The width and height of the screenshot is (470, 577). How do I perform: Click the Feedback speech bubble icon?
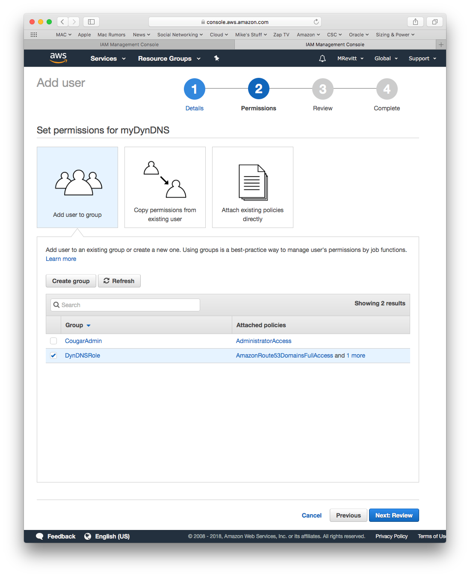click(40, 536)
